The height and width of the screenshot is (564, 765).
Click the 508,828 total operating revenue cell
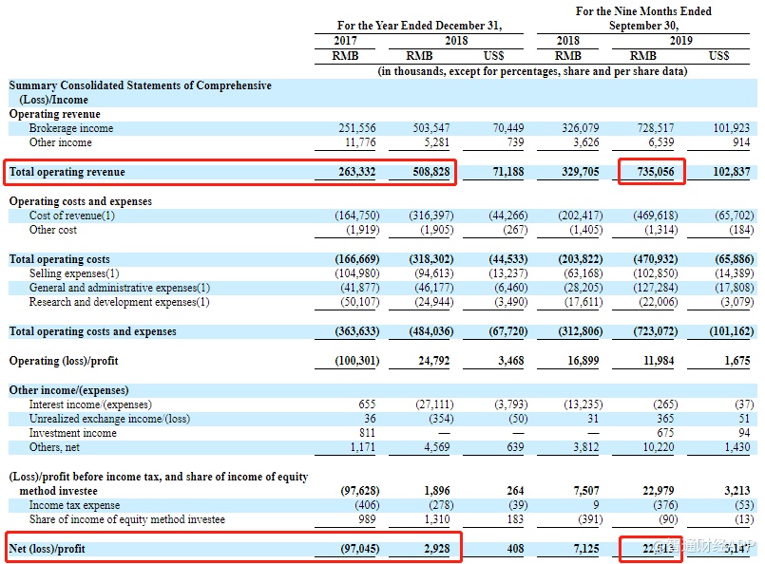[429, 172]
